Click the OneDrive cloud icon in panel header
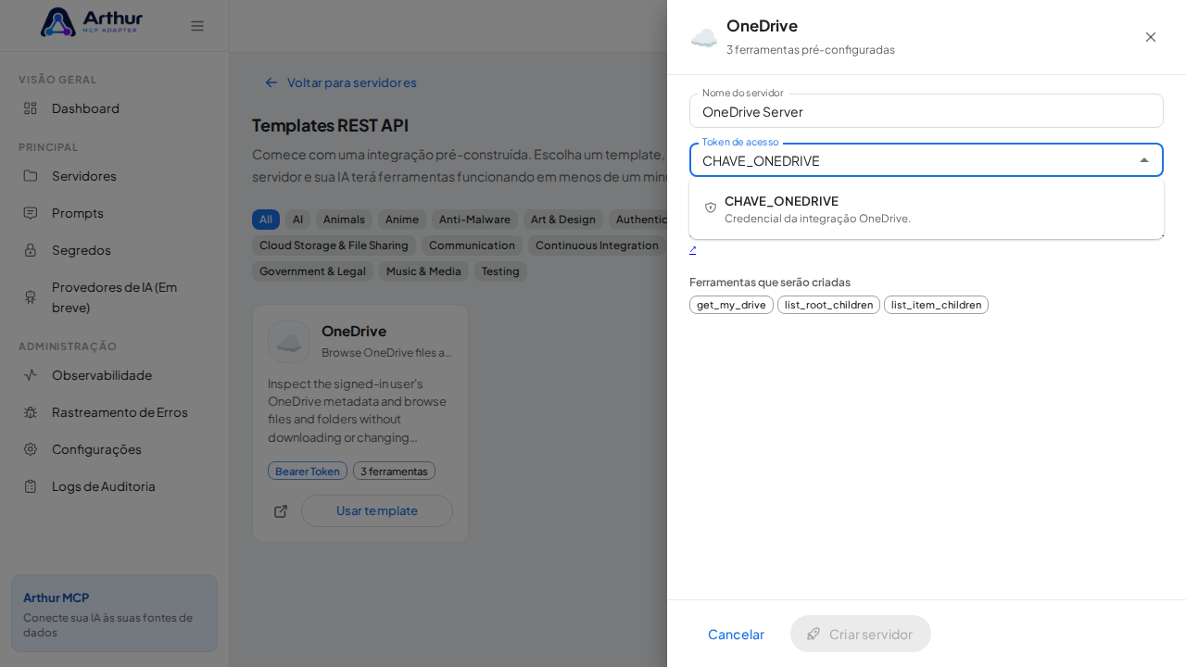 click(x=704, y=38)
